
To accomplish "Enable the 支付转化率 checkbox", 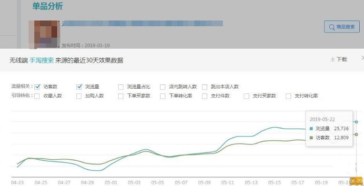I will point(288,96).
